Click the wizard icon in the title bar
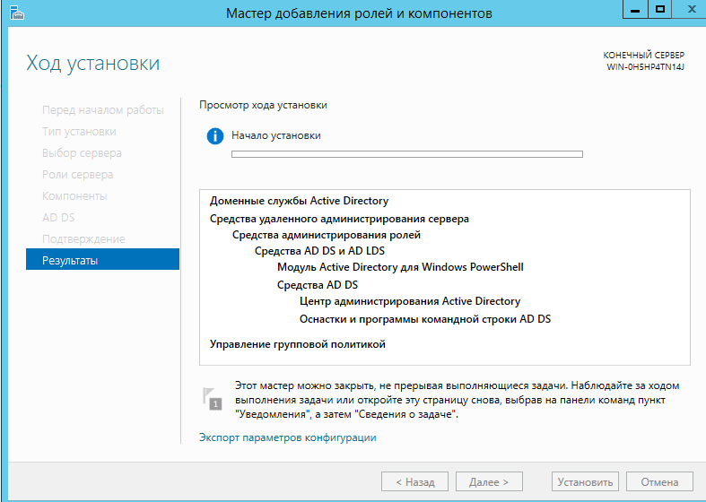706x502 pixels. click(x=17, y=13)
